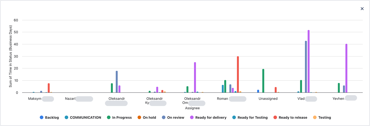Click Oleksandr's On review bar near 18
This screenshot has height=126, width=370.
(117, 82)
